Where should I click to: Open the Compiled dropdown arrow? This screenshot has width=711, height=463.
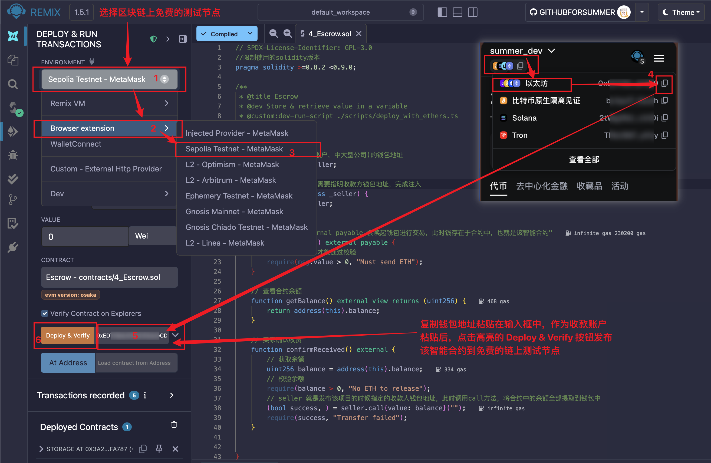click(250, 34)
